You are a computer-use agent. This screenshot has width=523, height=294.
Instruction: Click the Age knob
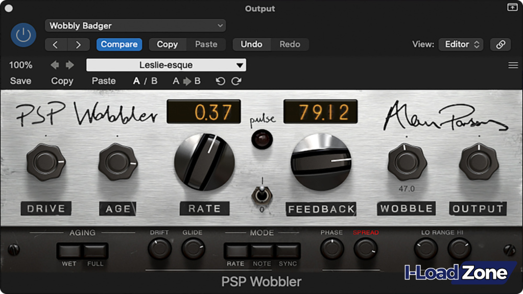[x=117, y=162]
